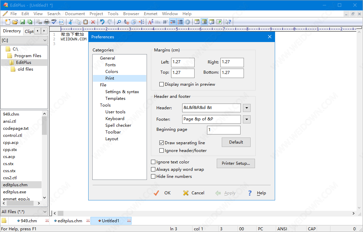Screen dimensions: 363x232
Task: Select Fonts in Categories tree
Action: 110,65
